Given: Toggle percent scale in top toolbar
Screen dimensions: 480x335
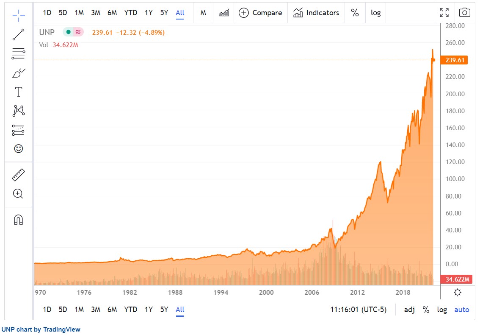Looking at the screenshot, I should (355, 13).
